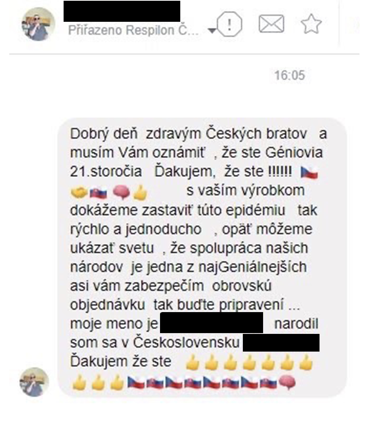Click redacted block after "Československu"
Viewport: 369px width, 448px height.
281,343
